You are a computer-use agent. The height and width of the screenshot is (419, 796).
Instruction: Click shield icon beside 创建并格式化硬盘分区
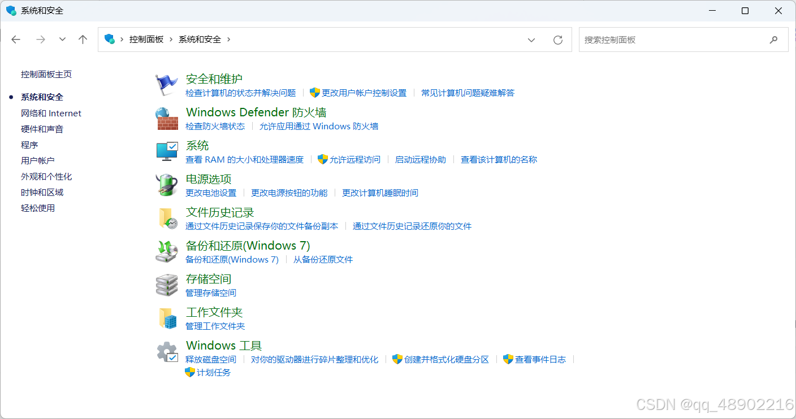coord(397,359)
